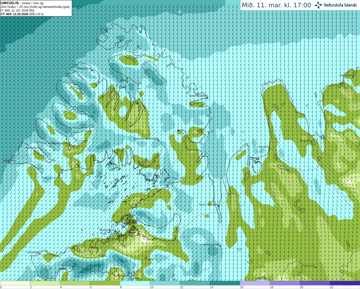Screen dimensions: 360x289
Task: Click the Bíldudalsflugvöllur station label
Action: 58,143
